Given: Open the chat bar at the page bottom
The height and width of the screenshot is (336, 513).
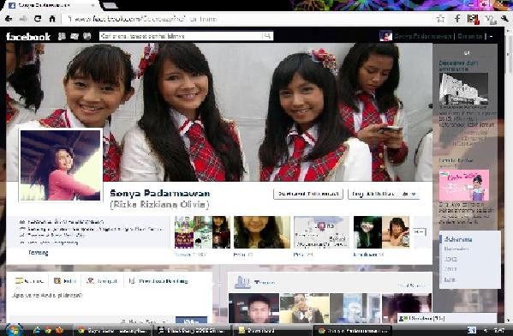Looking at the screenshot, I should tap(446, 318).
